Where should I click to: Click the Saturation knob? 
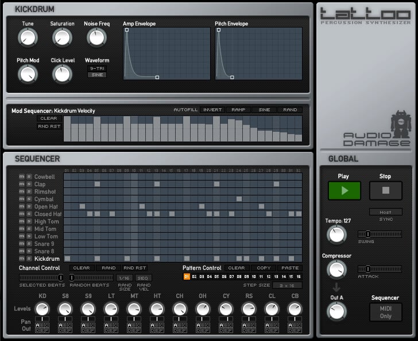click(x=61, y=38)
